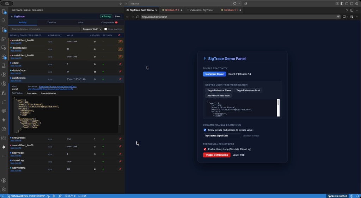Open the Component A-Z sort dropdown
Screen dimensions: 361x198
91,29
